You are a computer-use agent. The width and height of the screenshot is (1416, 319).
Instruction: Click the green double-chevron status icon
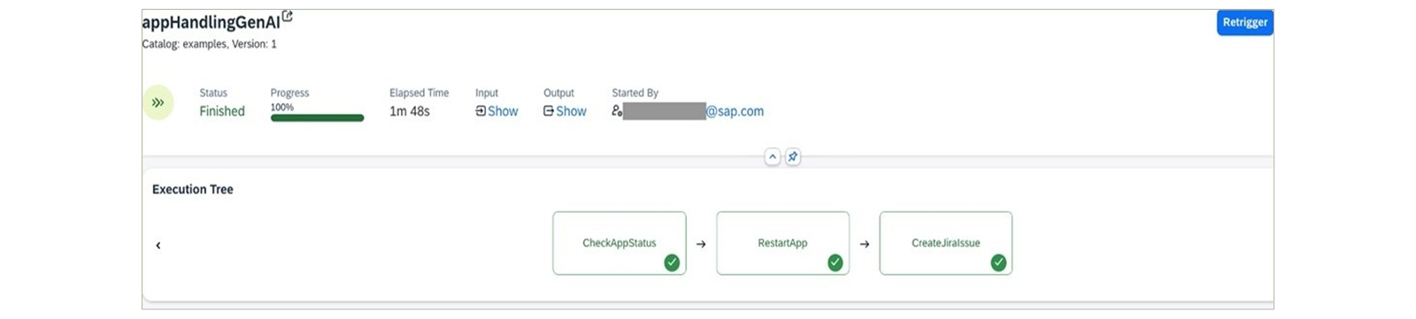[x=158, y=103]
